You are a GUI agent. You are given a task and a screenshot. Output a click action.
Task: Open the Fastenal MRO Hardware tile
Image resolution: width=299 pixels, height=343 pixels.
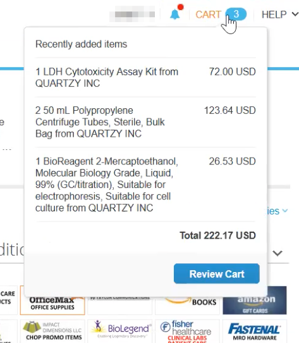(x=254, y=331)
